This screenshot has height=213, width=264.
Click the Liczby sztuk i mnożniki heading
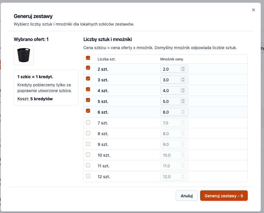(107, 40)
